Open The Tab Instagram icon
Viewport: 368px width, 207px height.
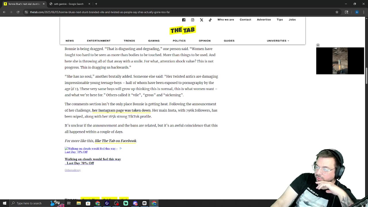pyautogui.click(x=193, y=20)
